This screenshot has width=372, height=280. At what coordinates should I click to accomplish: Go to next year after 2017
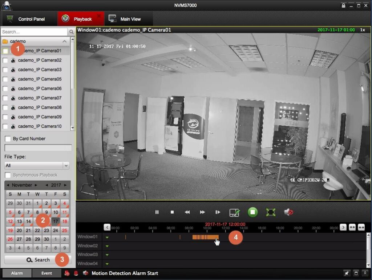coord(65,185)
